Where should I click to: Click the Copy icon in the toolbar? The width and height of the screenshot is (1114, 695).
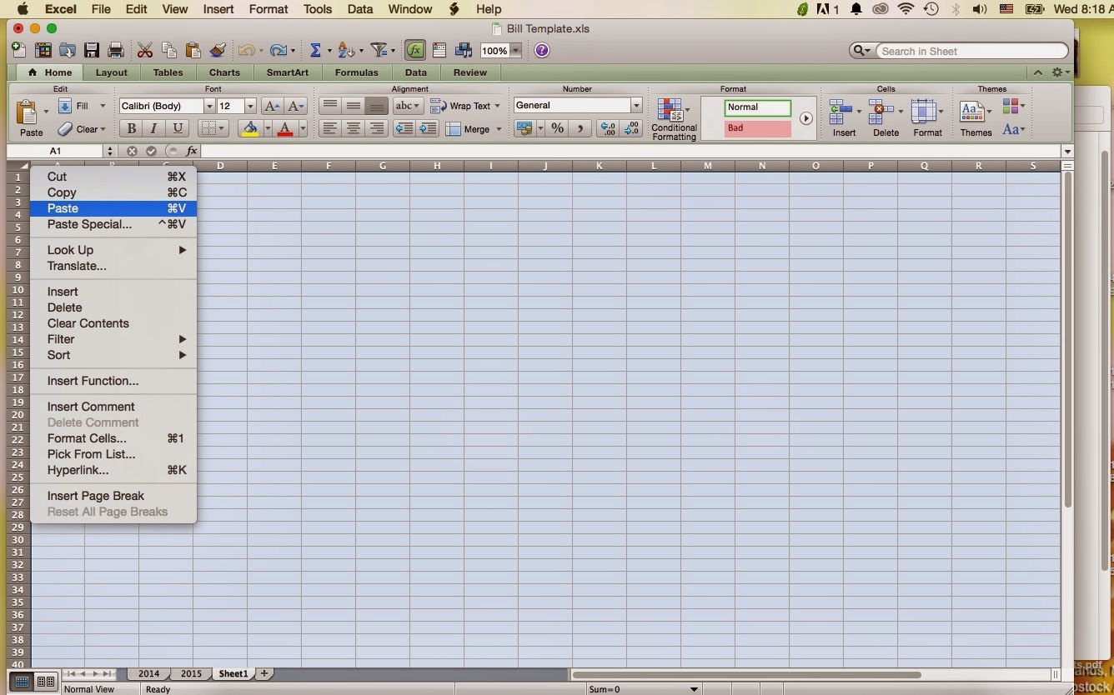pyautogui.click(x=169, y=51)
